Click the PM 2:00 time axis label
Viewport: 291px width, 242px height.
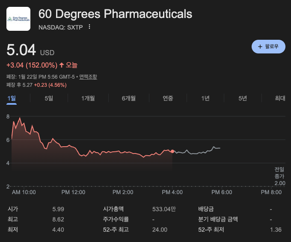click(x=123, y=192)
